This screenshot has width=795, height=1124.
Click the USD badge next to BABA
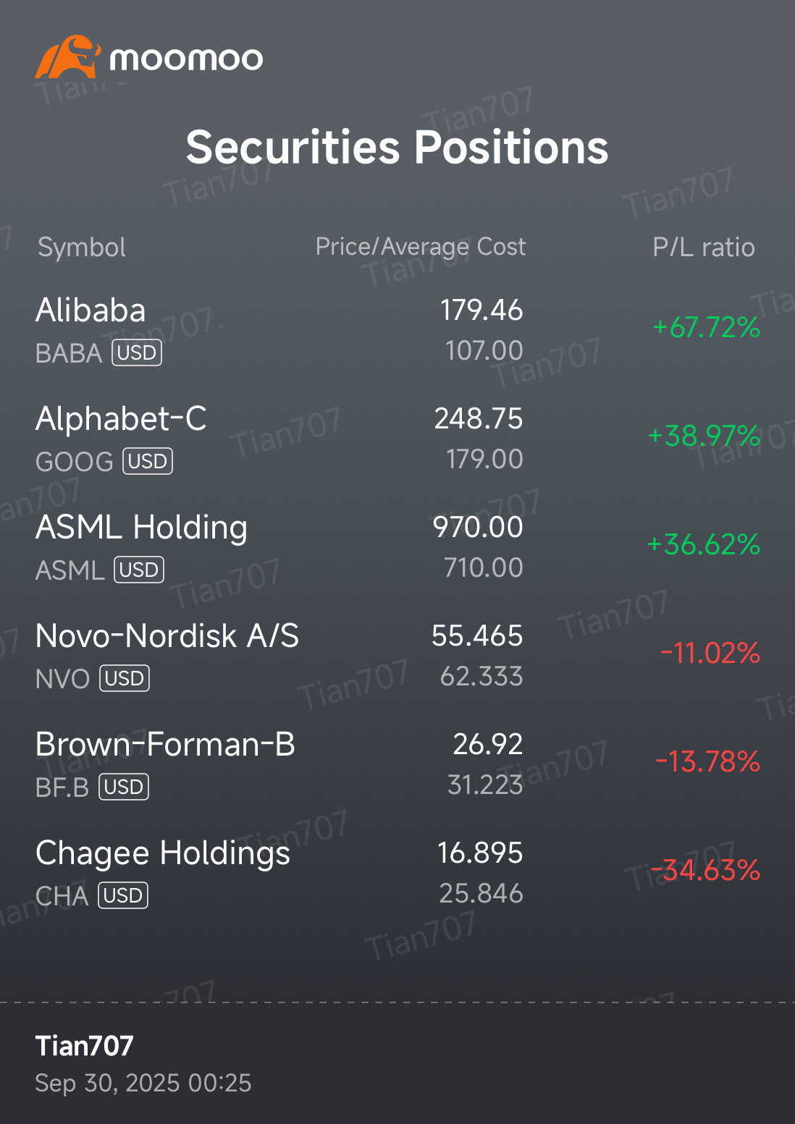(137, 352)
